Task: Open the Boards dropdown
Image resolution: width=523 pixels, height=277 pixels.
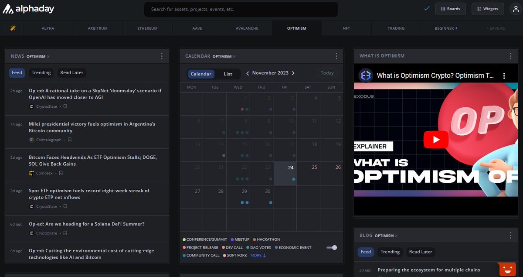Action: (x=451, y=9)
